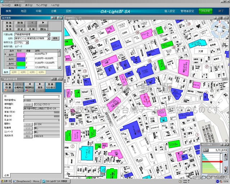Click the 新規 button in 条件検索 panel

point(9,23)
